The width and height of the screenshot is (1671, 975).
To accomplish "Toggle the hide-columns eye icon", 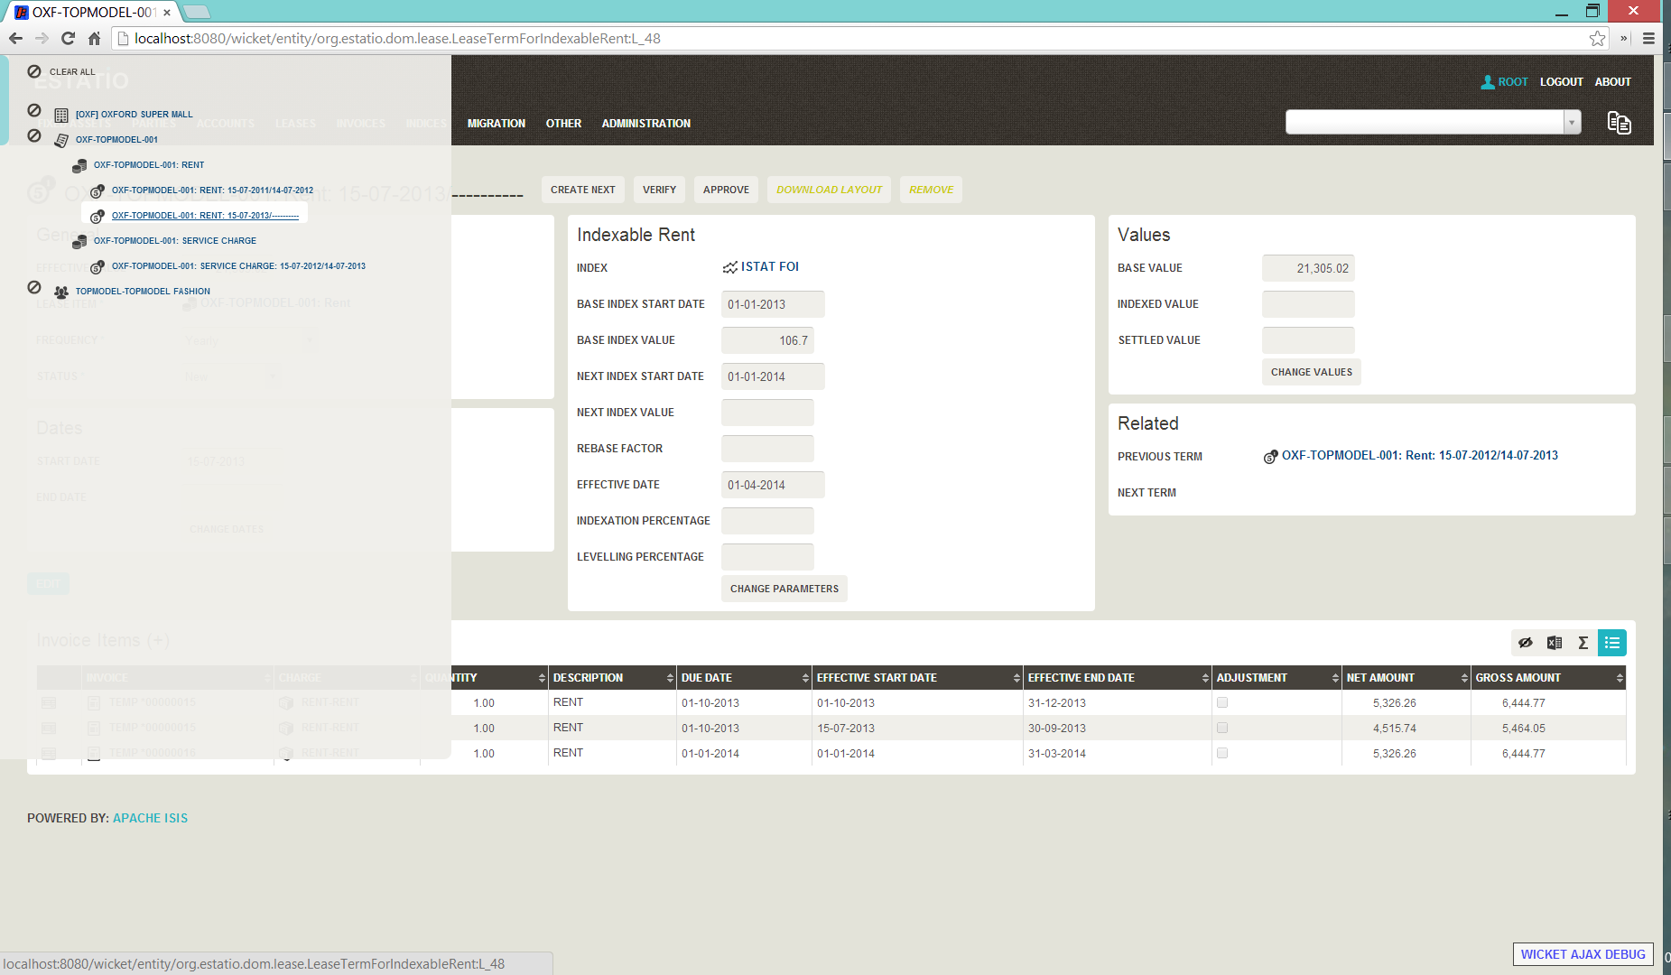I will pyautogui.click(x=1525, y=643).
